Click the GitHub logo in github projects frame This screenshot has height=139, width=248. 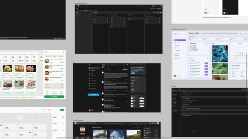click(78, 6)
